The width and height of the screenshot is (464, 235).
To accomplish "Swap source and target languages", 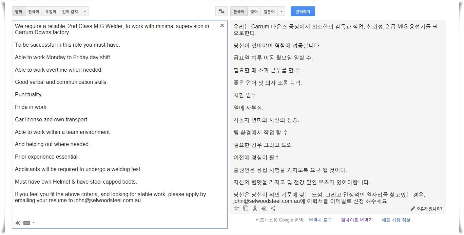I will point(221,11).
